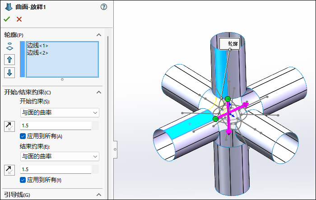Open the 结束约束 dropdown

60,157
